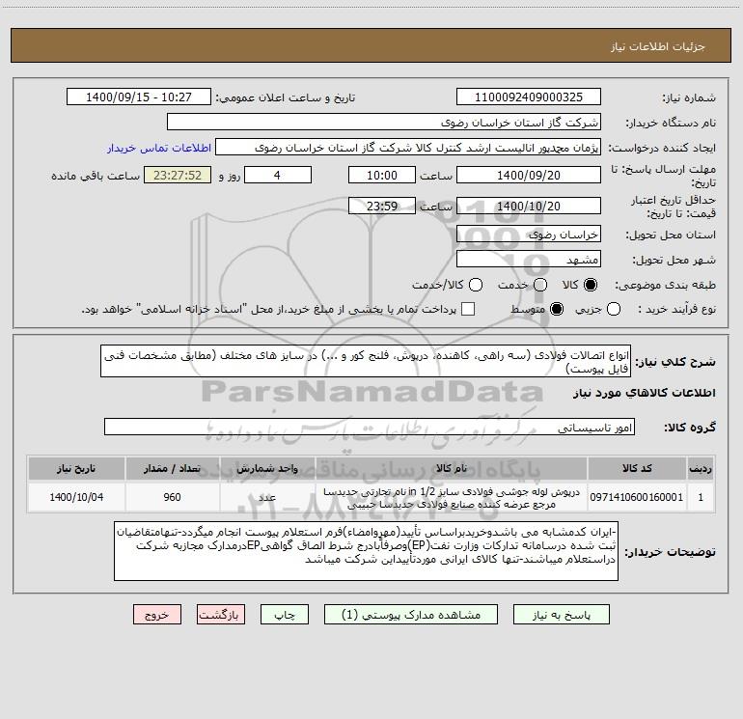Click the delivery city field مشهد

(529, 260)
